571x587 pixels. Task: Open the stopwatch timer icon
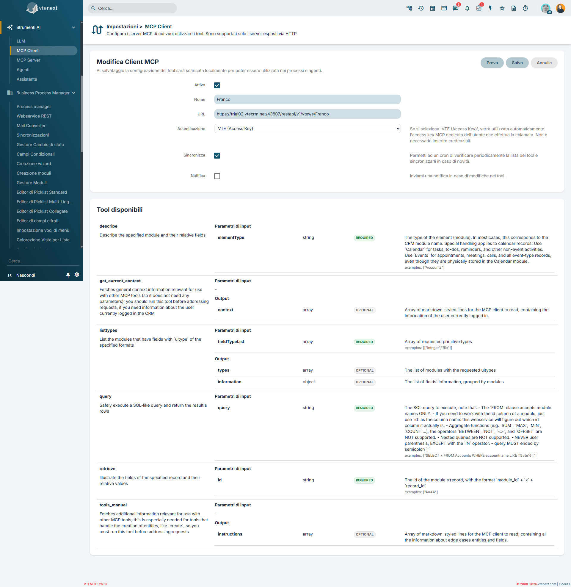pos(525,8)
